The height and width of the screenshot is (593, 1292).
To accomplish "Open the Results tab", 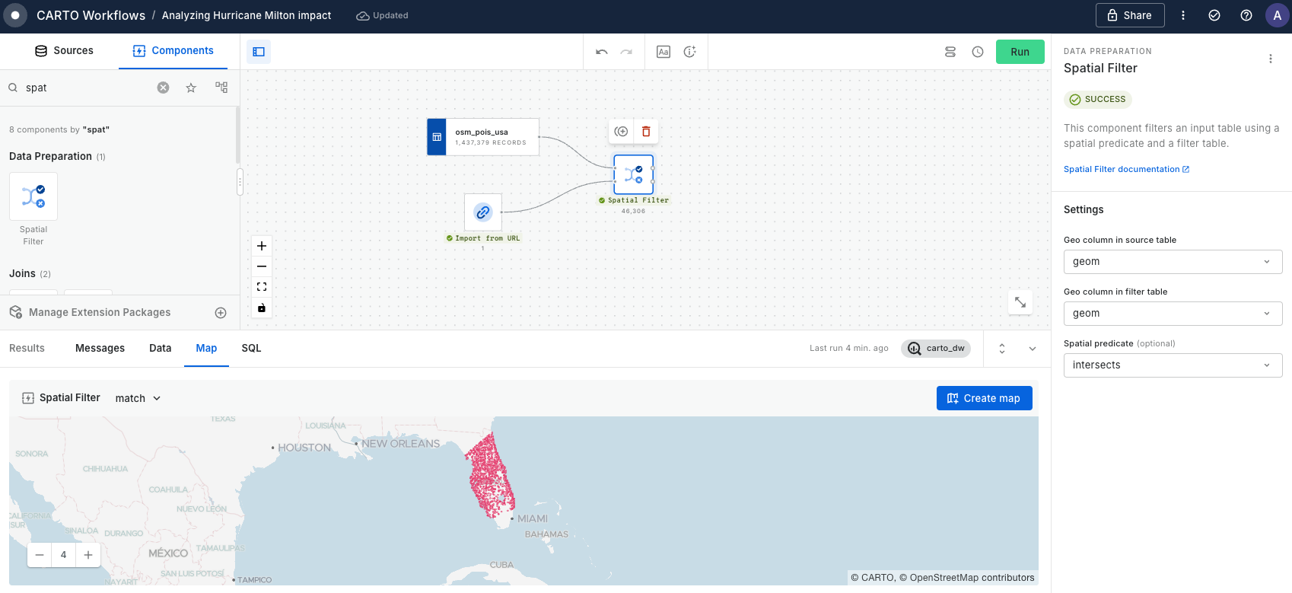I will click(x=27, y=349).
